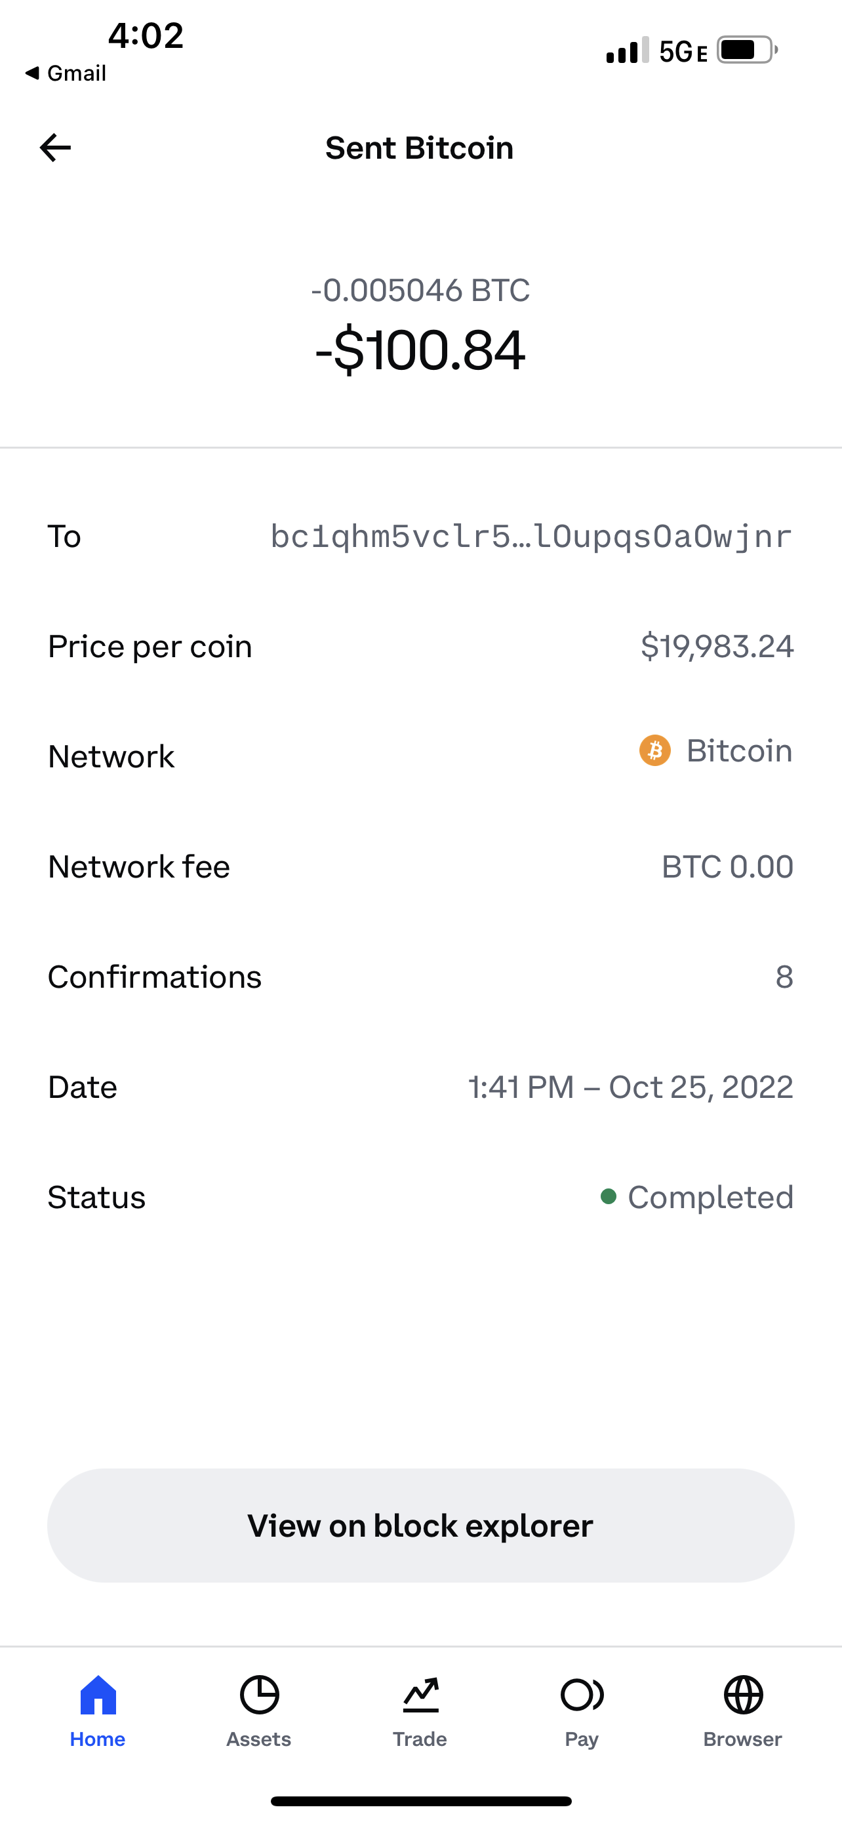842x1822 pixels.
Task: Tap the cellular signal bars icon
Action: click(627, 51)
